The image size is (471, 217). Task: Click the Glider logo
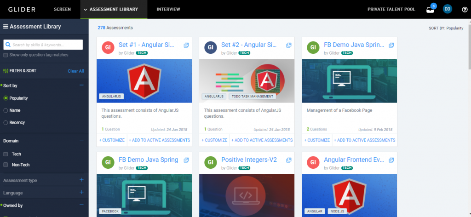(x=22, y=9)
